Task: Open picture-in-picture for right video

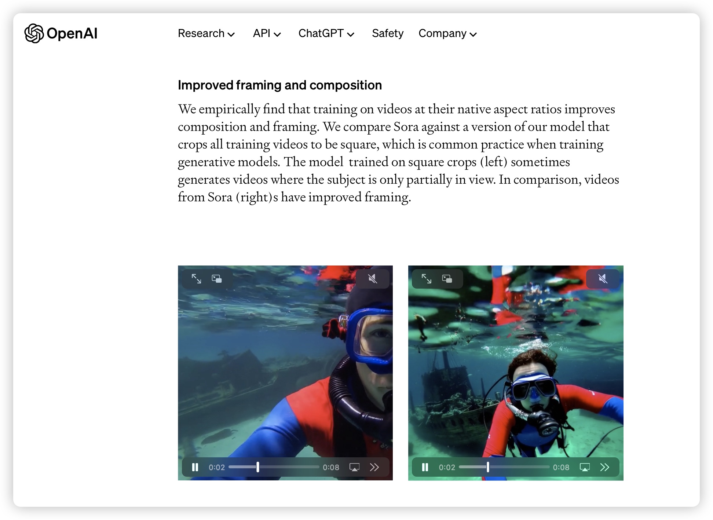Action: point(447,279)
